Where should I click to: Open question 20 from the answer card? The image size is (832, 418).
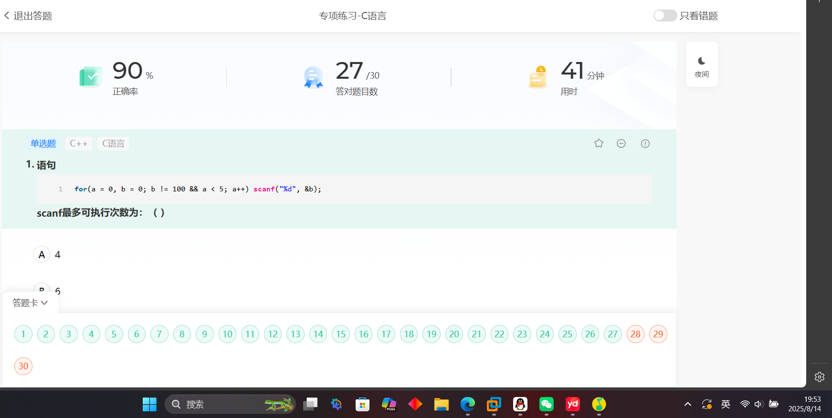click(x=454, y=334)
